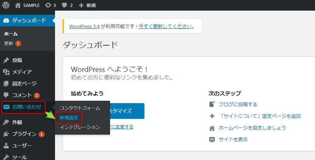This screenshot has height=160, width=315.
Task: Open the ダッシュボード menu
Action: tap(27, 21)
